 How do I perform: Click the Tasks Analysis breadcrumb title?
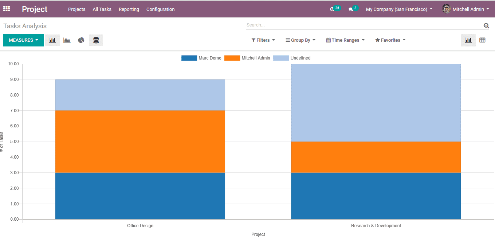coord(25,26)
